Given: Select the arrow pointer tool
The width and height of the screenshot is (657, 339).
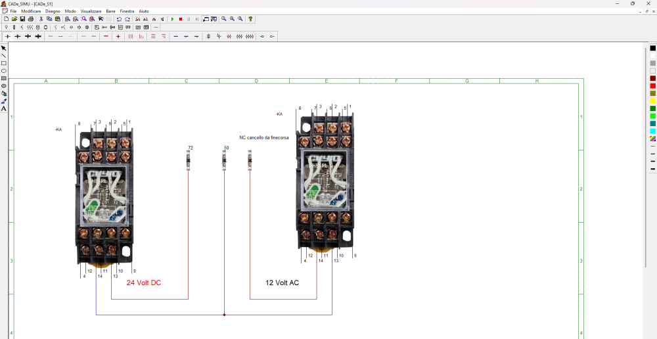Looking at the screenshot, I should tap(4, 49).
